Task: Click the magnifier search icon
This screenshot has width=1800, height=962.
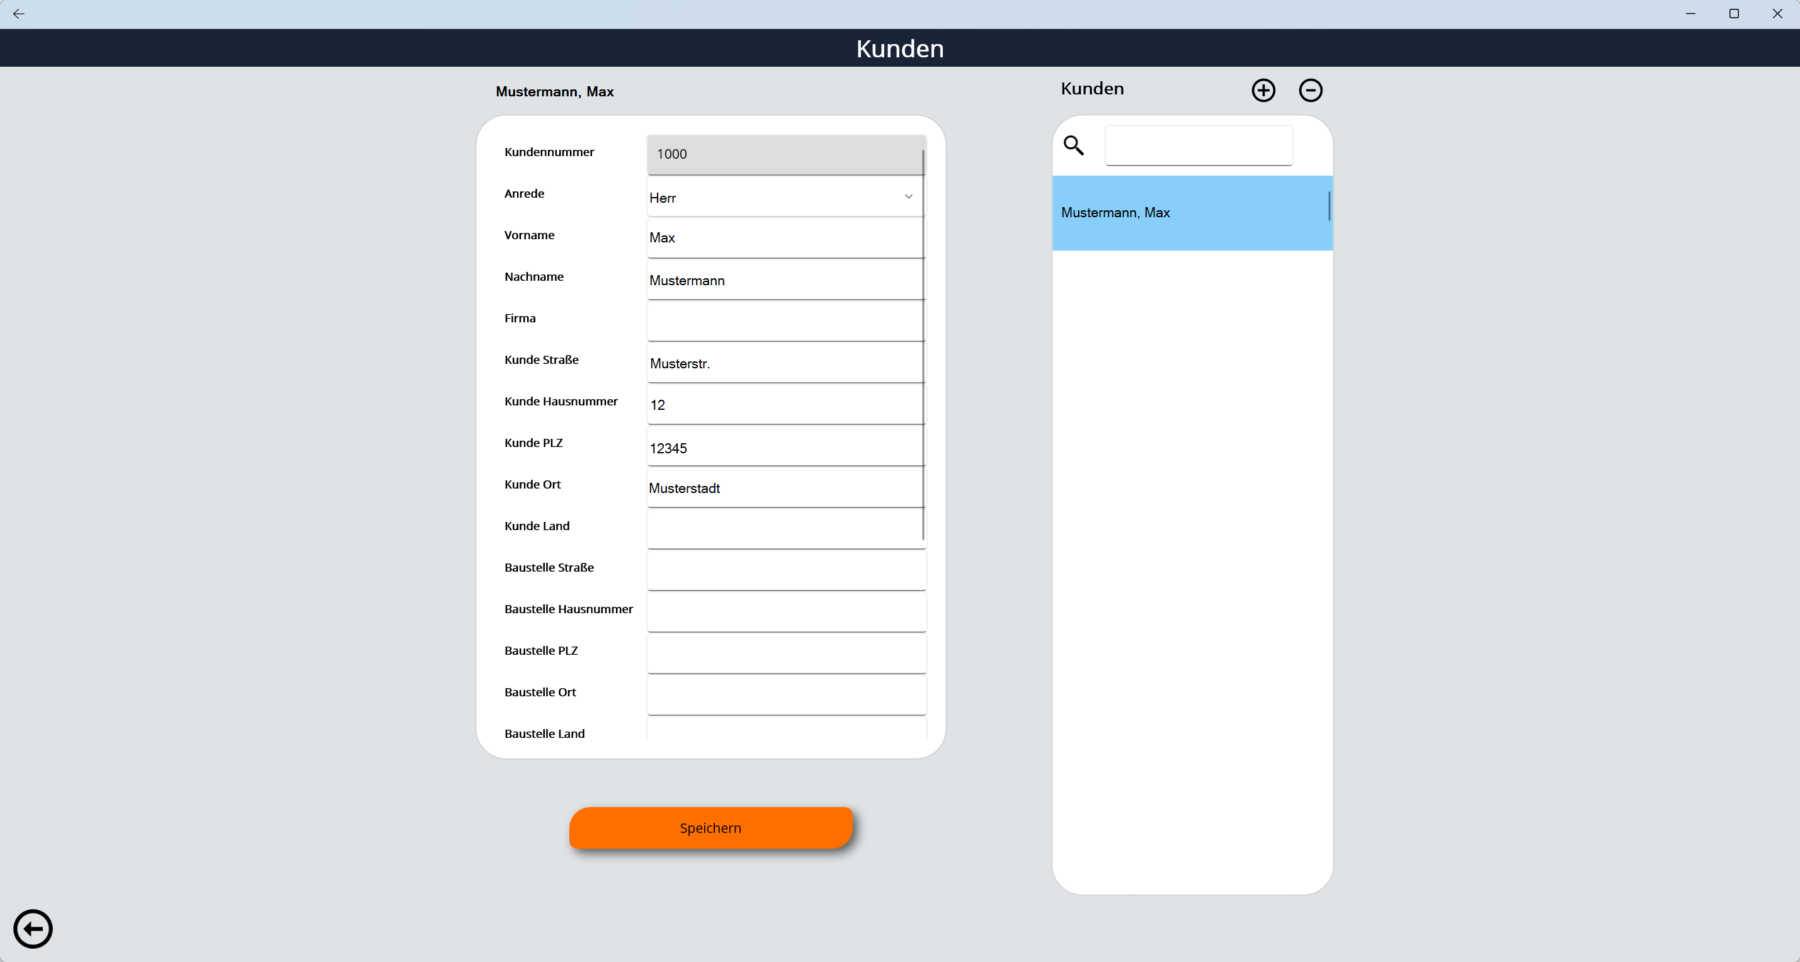Action: pyautogui.click(x=1073, y=145)
